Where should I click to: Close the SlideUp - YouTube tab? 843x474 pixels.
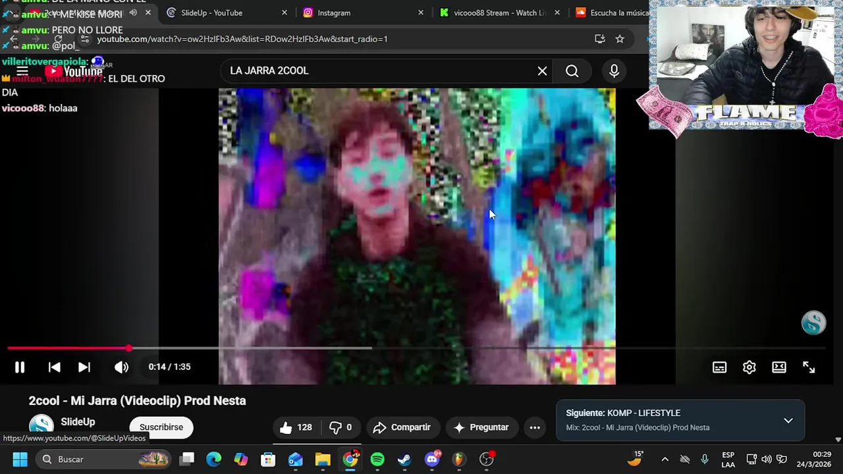click(285, 13)
